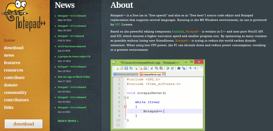
Task: Open Notepad++ 6.8.8 released news
Action: tap(72, 67)
